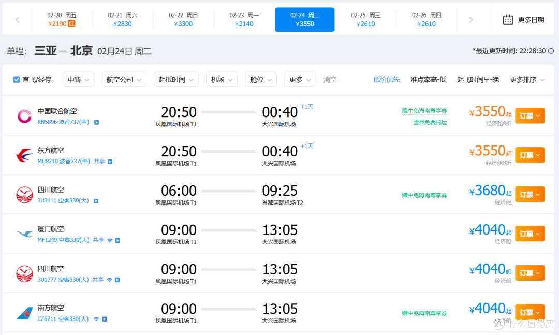Open the 航空公司 filter dropdown
The height and width of the screenshot is (335, 559).
(x=124, y=80)
